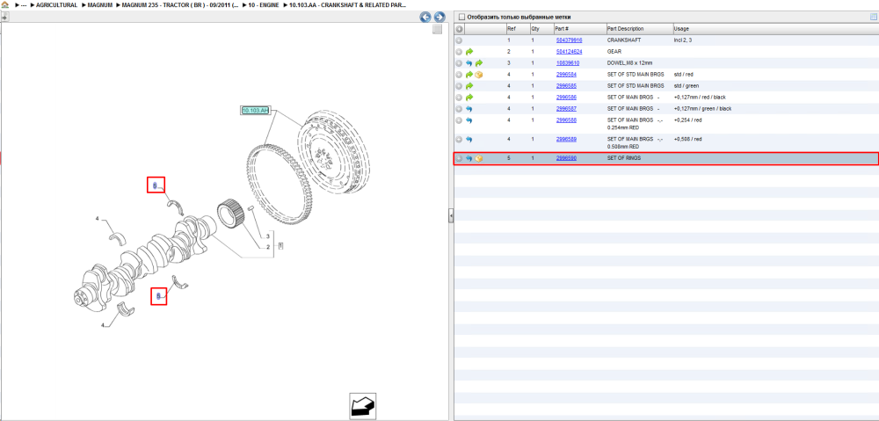The width and height of the screenshot is (879, 421).
Task: Click the '+0,254 / red' usage cell
Action: pos(688,120)
